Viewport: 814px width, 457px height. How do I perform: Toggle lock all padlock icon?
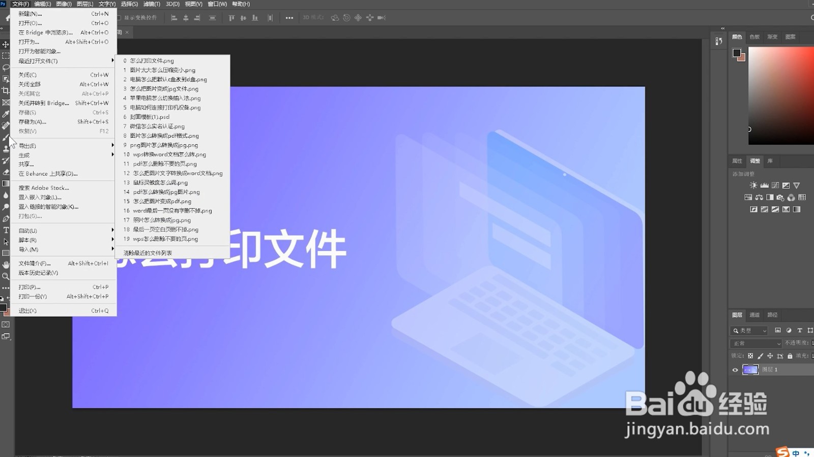coord(790,356)
